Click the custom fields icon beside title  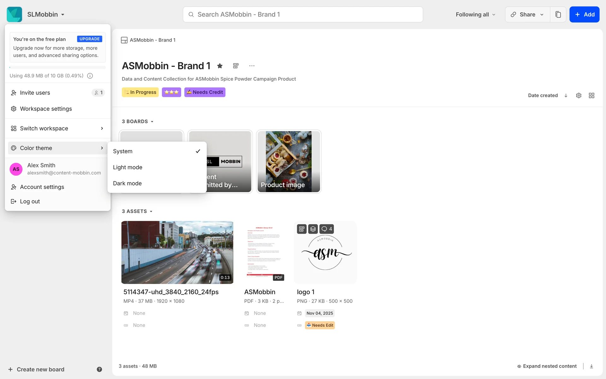(x=236, y=66)
